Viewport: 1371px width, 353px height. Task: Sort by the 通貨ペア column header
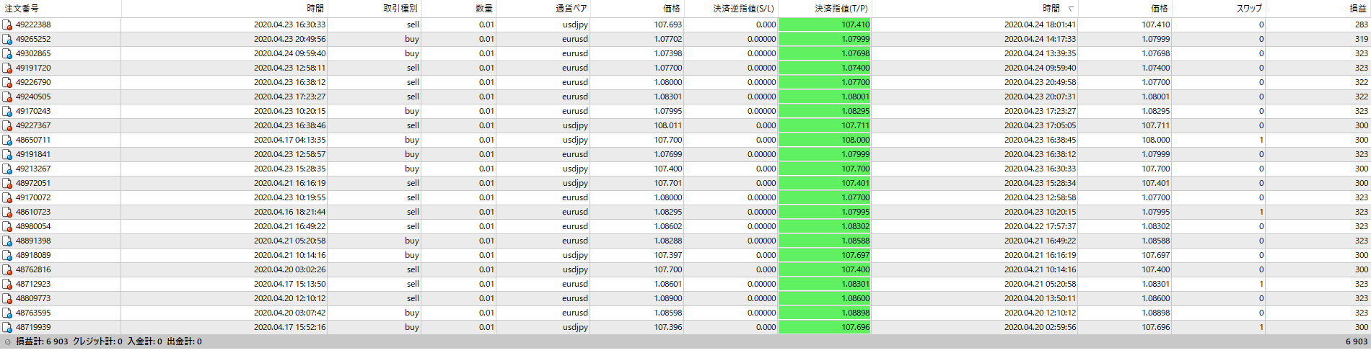pos(543,9)
